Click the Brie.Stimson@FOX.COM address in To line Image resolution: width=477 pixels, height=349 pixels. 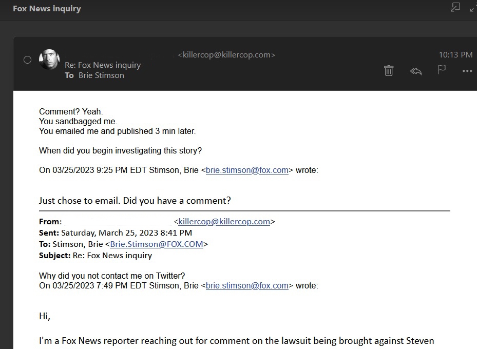(x=157, y=244)
